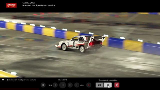This screenshot has width=160, height=90.
Task: Click the slow-motion frame advance button
Action: pos(70,85)
